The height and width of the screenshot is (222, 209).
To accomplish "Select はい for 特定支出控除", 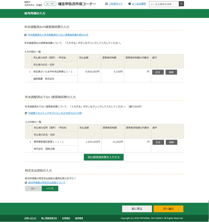I will pos(33,188).
